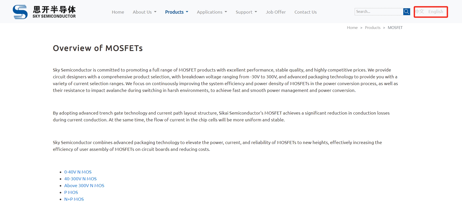Click the Sky Semiconductor logo
The width and height of the screenshot is (462, 210).
pos(44,12)
